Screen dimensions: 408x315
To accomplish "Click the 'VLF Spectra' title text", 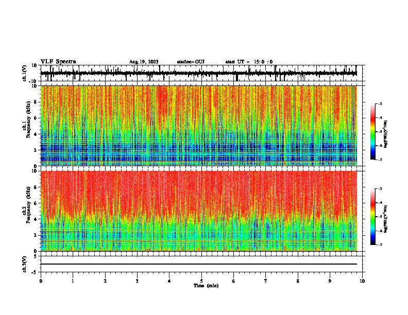I will [59, 62].
